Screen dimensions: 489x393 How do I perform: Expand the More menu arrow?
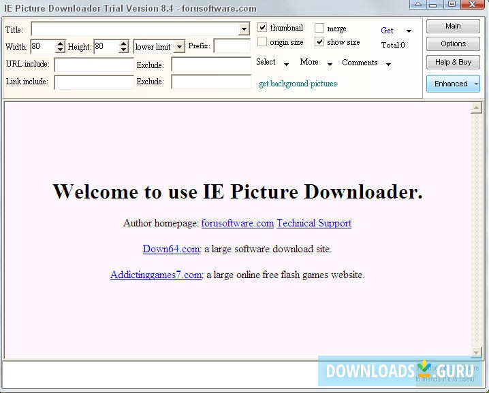pyautogui.click(x=330, y=64)
